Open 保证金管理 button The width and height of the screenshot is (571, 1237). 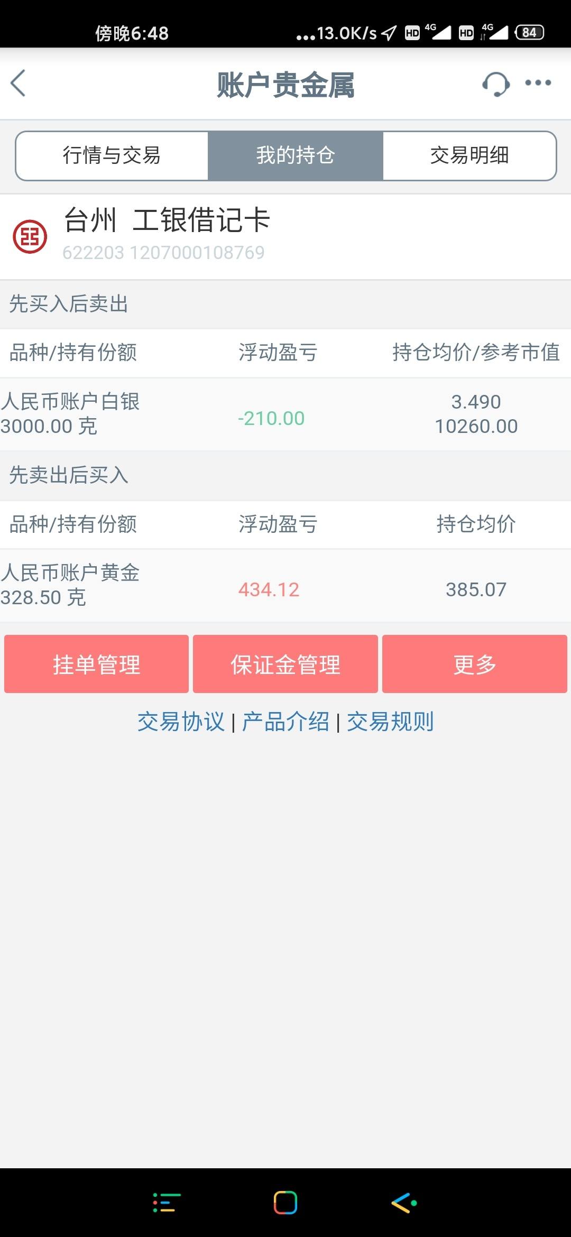pyautogui.click(x=285, y=664)
